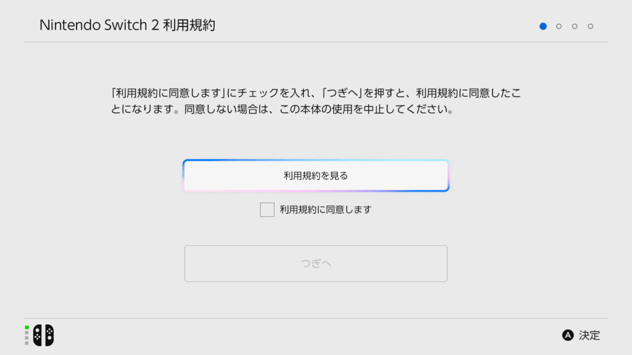
Task: Click the right Joy-Con controller icon
Action: pyautogui.click(x=49, y=335)
